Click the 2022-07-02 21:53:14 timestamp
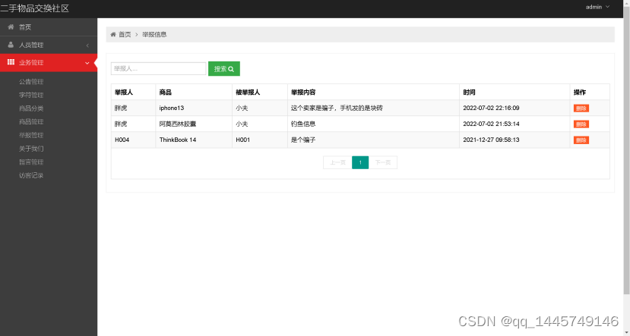Image resolution: width=630 pixels, height=336 pixels. tap(491, 124)
